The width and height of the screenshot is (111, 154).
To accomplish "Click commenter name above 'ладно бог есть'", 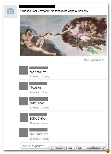I will pyautogui.click(x=38, y=130).
